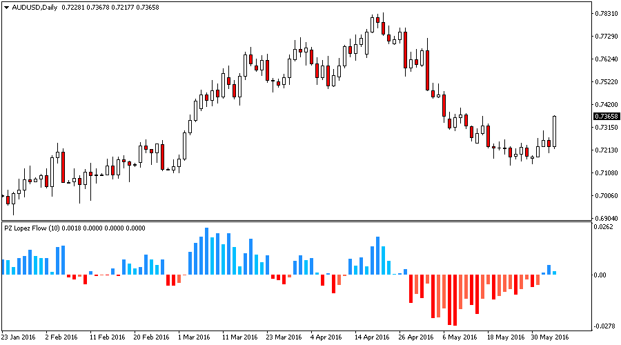Image resolution: width=621 pixels, height=345 pixels.
Task: Select the 1 Mar 2016 date label
Action: coord(193,337)
